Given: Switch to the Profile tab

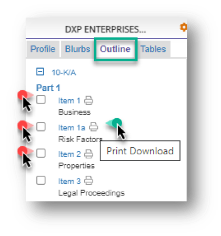Looking at the screenshot, I should pyautogui.click(x=43, y=49).
